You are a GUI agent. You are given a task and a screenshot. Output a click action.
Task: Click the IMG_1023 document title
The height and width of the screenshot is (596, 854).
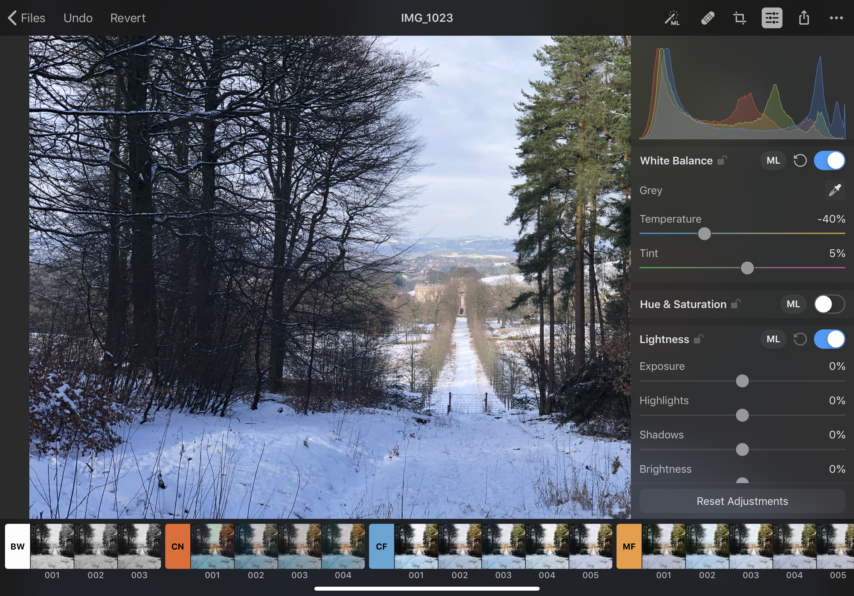[427, 18]
